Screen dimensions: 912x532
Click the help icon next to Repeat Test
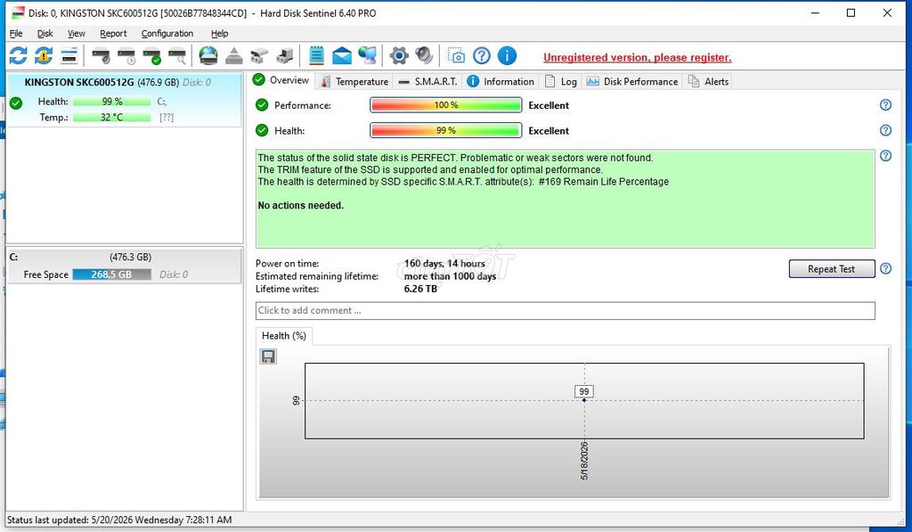885,268
